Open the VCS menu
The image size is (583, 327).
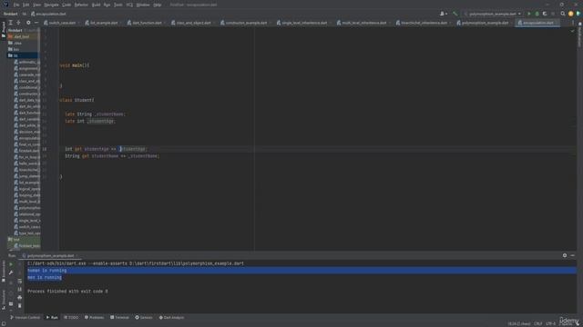tap(129, 5)
